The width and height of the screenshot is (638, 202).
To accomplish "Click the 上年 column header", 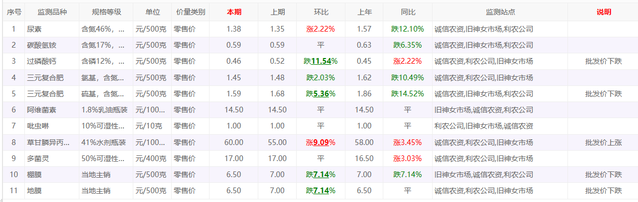I will click(365, 12).
